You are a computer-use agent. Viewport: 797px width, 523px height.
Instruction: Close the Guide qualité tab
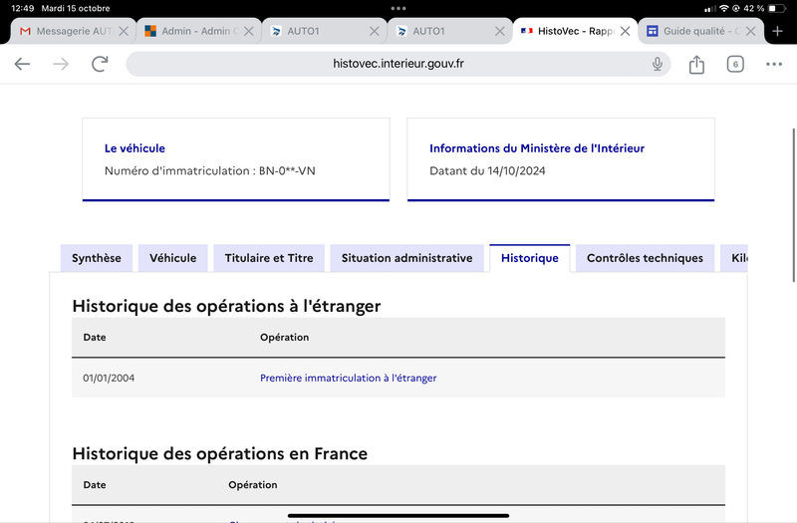[x=750, y=31]
